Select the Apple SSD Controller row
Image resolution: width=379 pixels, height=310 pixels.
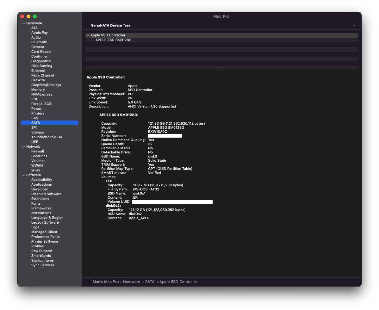(221, 35)
